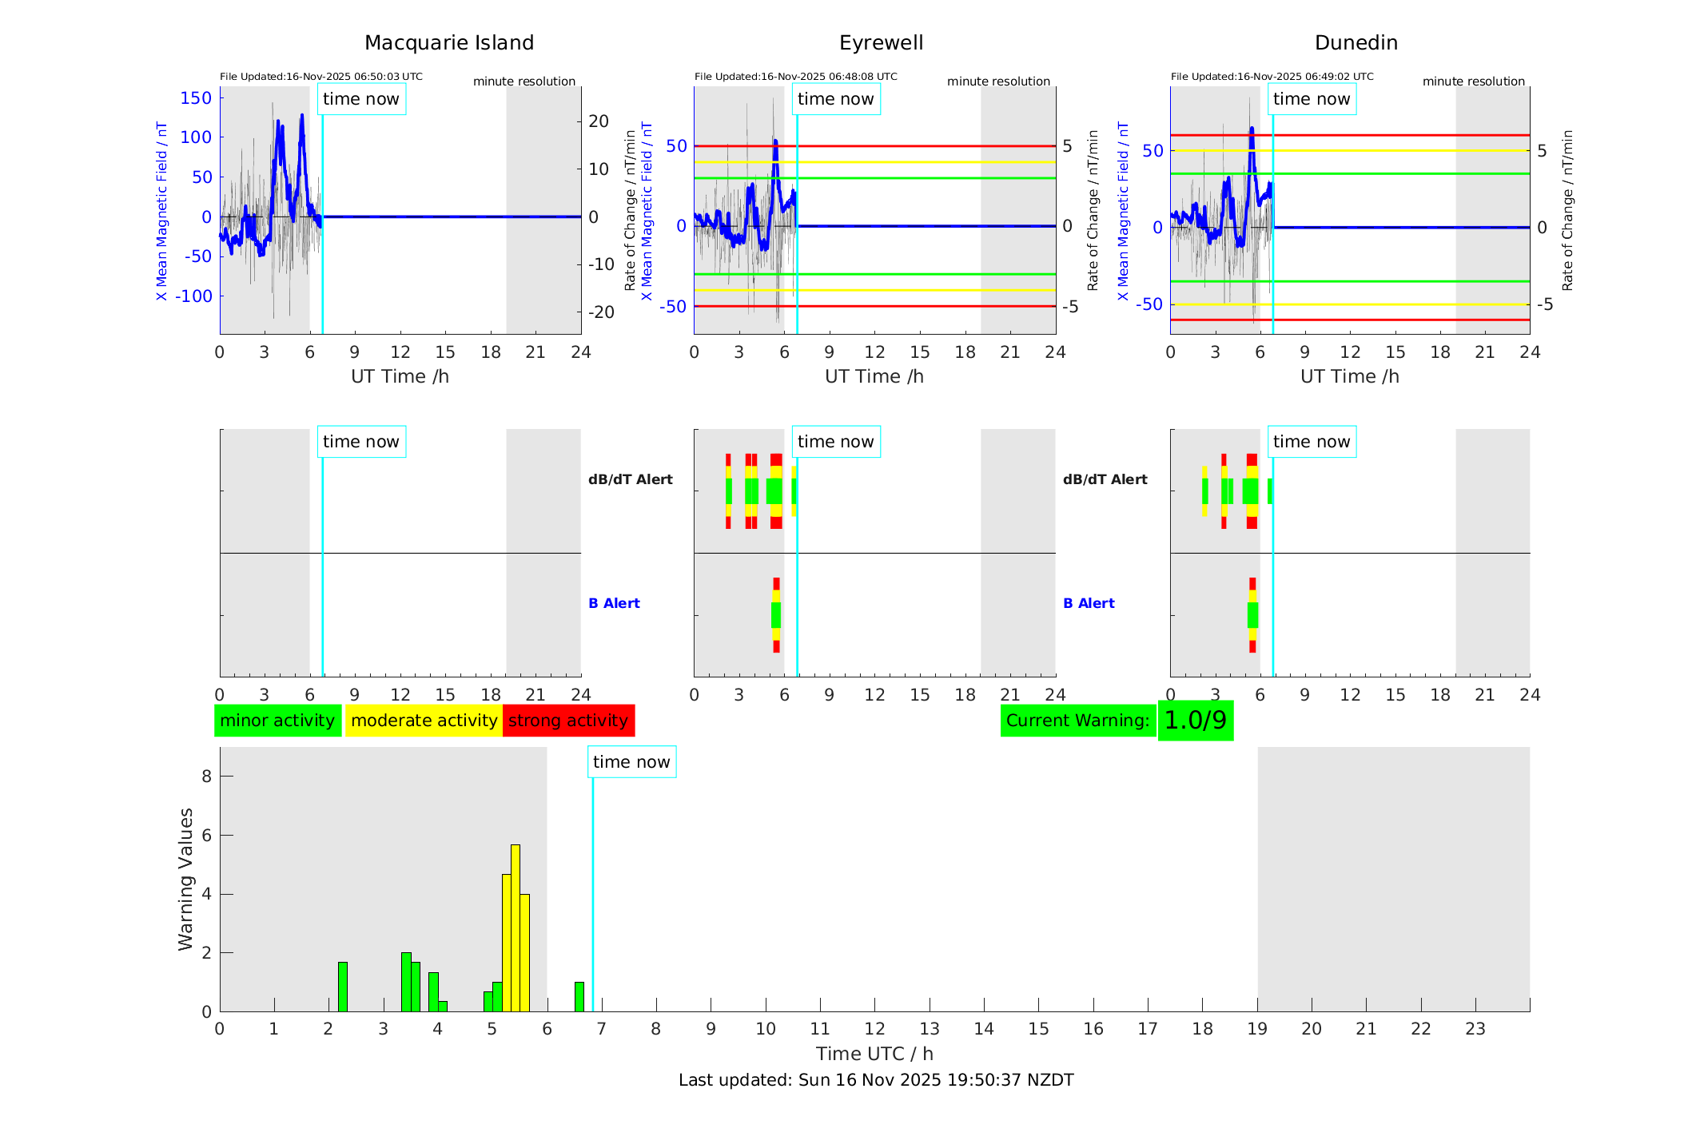Click time now label in Eyrewell field chart
This screenshot has height=1148, width=1692.
836,99
